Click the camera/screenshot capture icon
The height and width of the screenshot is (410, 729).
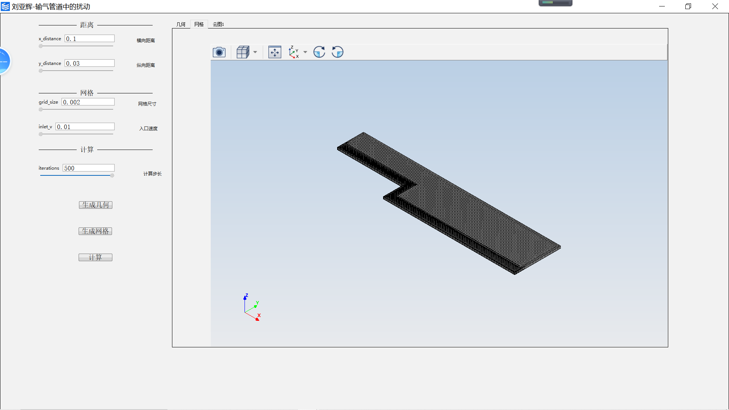pyautogui.click(x=219, y=52)
